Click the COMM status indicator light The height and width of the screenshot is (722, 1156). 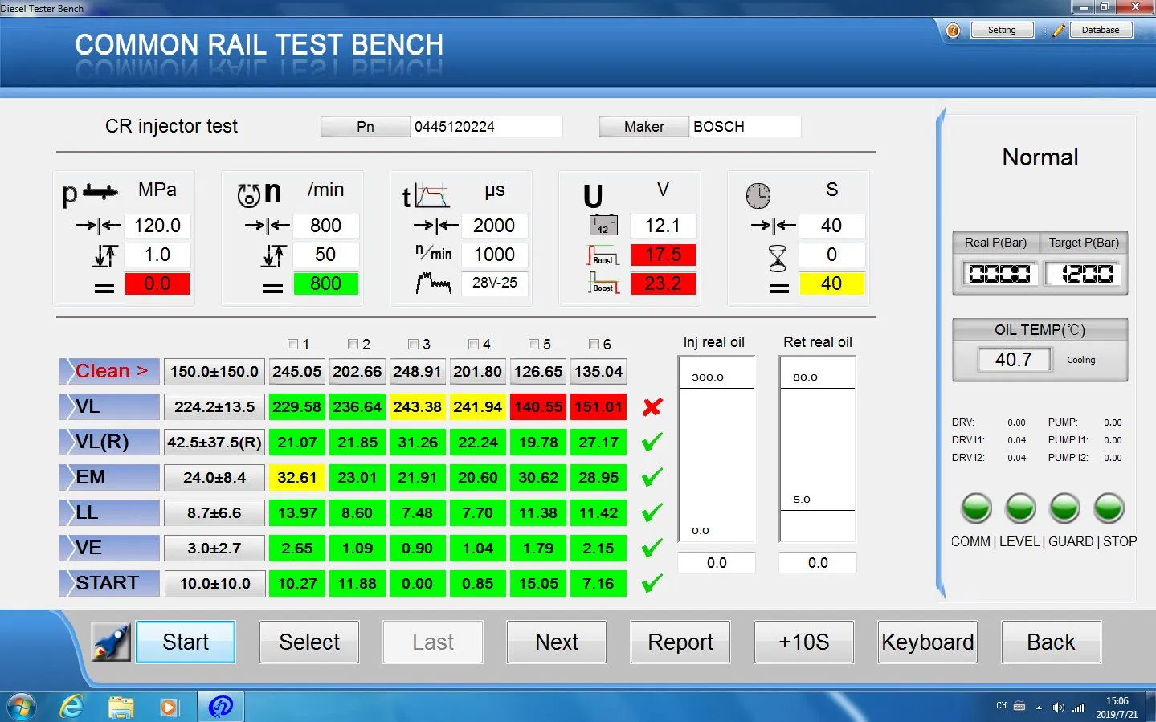point(977,508)
